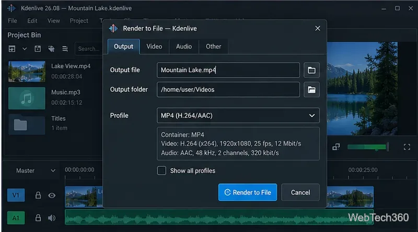Open the File menu

[12, 21]
